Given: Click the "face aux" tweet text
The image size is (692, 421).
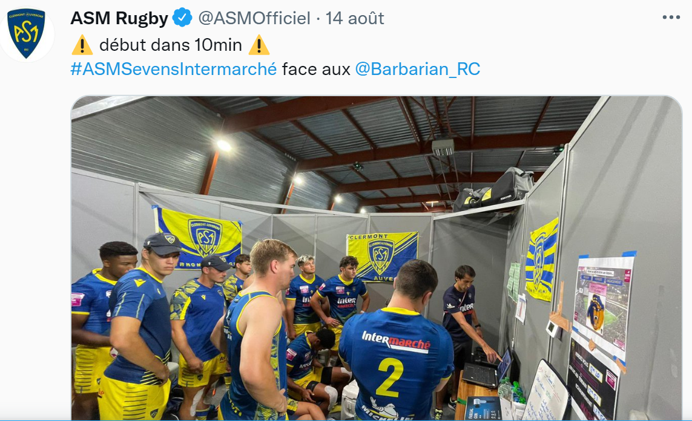Looking at the screenshot, I should [x=316, y=69].
